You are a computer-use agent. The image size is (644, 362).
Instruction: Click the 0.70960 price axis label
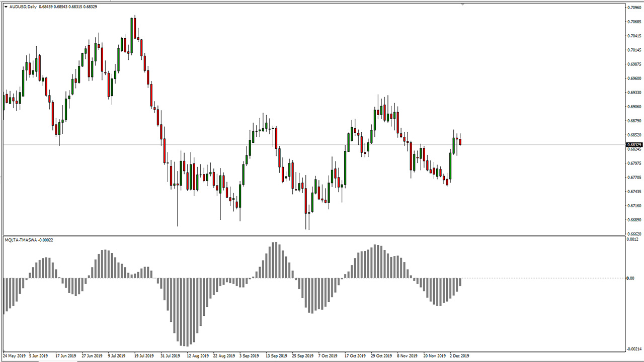(634, 8)
